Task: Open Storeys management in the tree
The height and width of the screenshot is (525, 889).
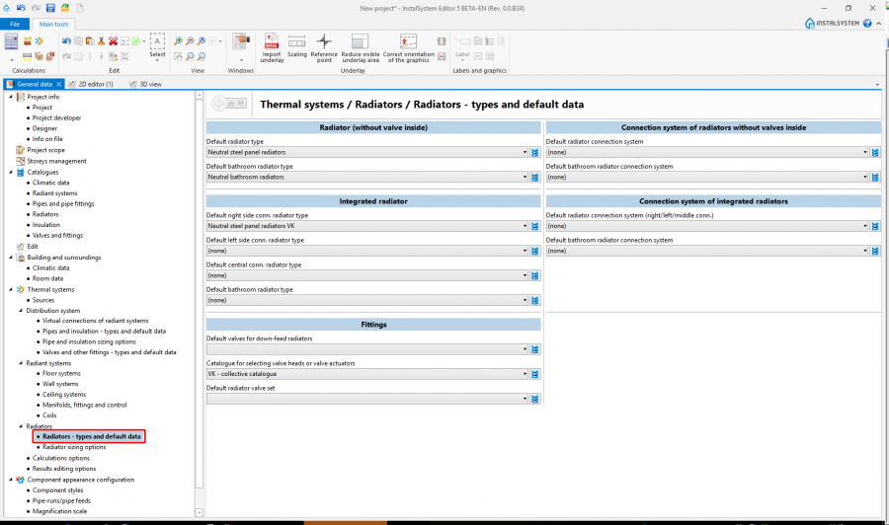Action: click(x=55, y=161)
